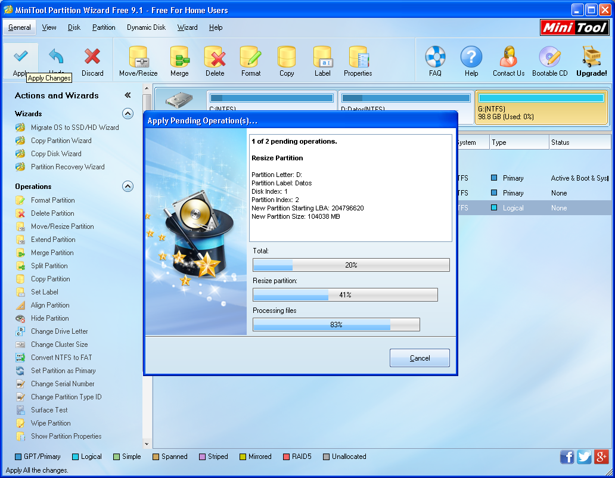Open the Dynamic Disk menu
Image resolution: width=615 pixels, height=478 pixels.
click(147, 27)
